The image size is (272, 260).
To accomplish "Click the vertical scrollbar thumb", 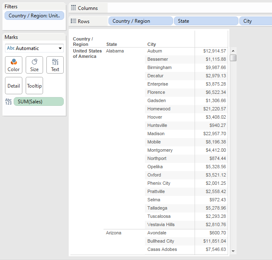I will click(233, 58).
